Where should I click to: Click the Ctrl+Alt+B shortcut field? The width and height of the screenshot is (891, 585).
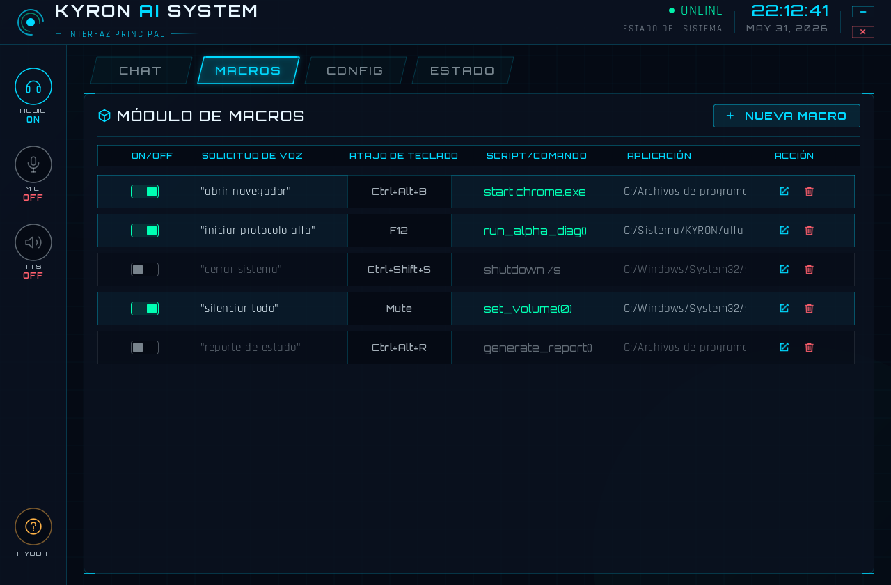click(x=400, y=192)
